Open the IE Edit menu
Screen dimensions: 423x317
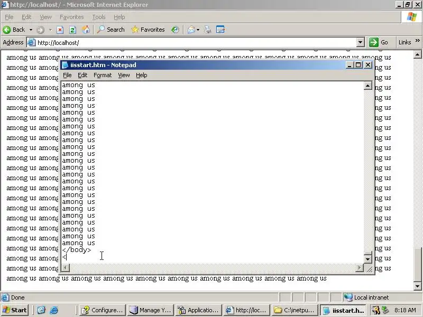pyautogui.click(x=26, y=17)
